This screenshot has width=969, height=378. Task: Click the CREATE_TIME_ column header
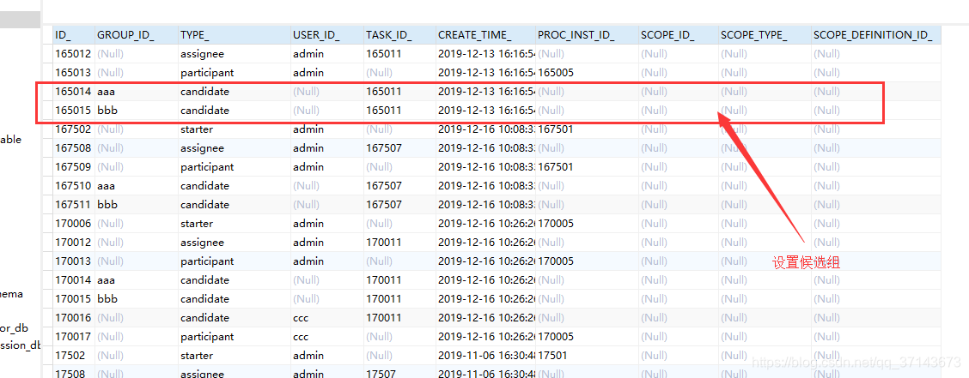[485, 34]
